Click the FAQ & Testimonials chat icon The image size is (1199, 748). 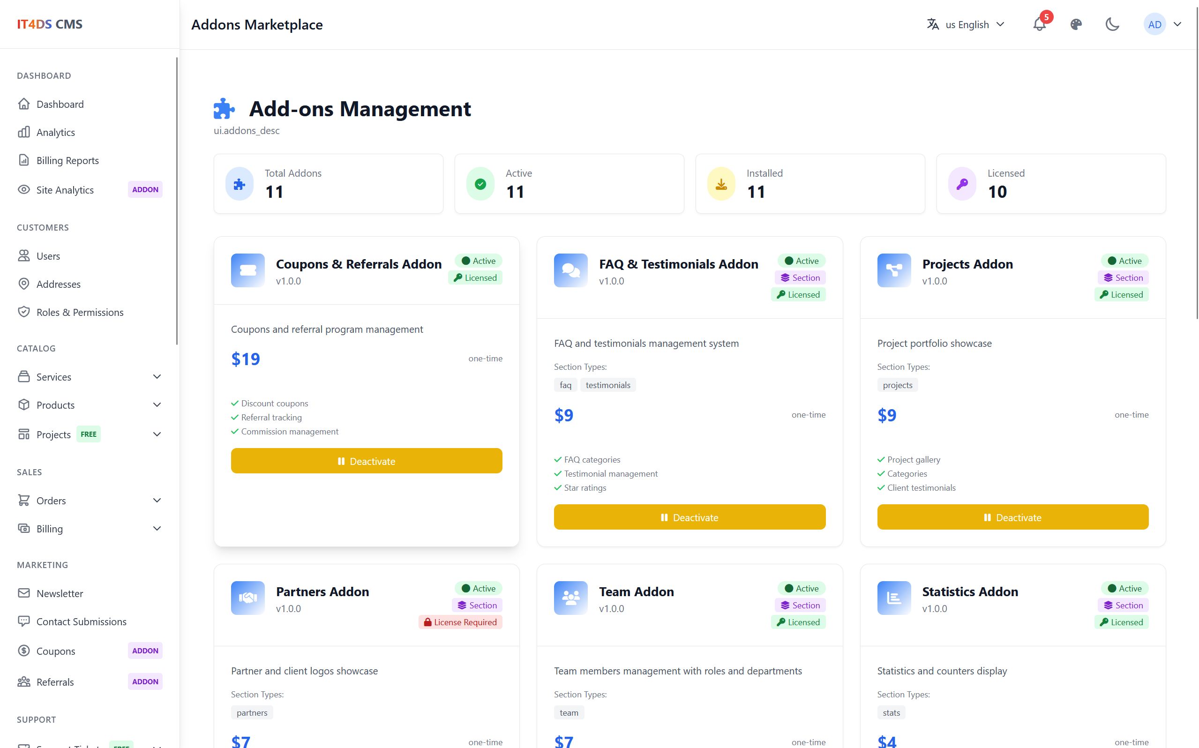click(x=570, y=270)
